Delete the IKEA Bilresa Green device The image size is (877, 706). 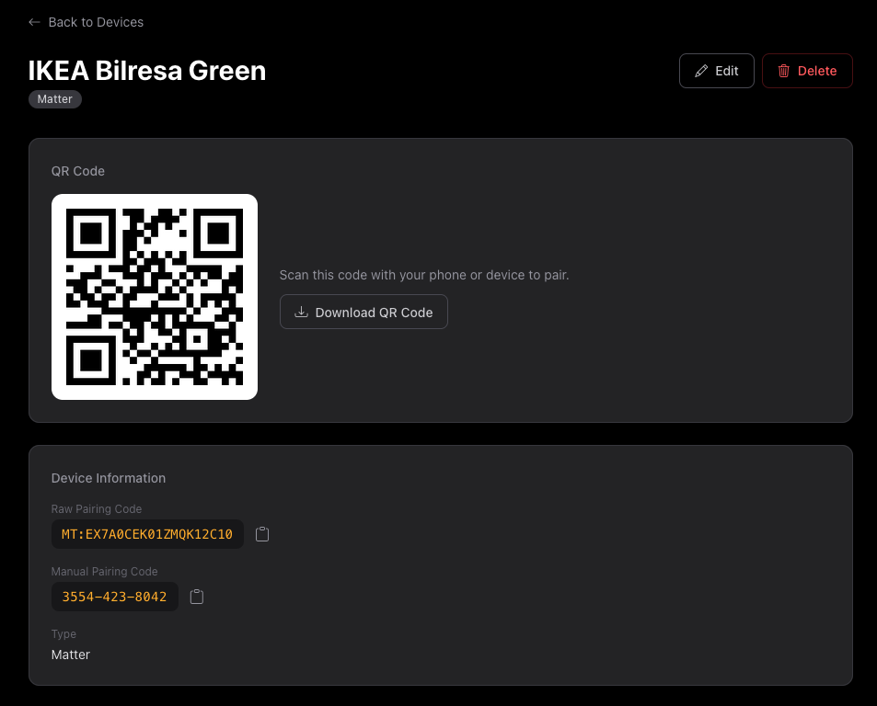[807, 71]
